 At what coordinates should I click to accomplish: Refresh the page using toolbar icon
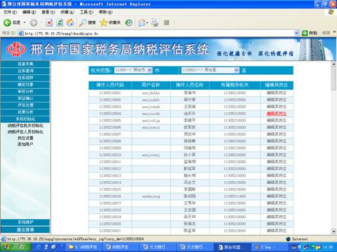point(60,23)
